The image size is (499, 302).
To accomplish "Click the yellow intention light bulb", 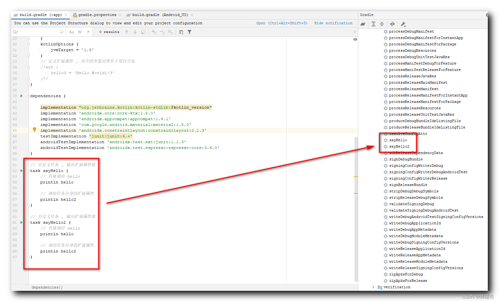I will click(35, 130).
